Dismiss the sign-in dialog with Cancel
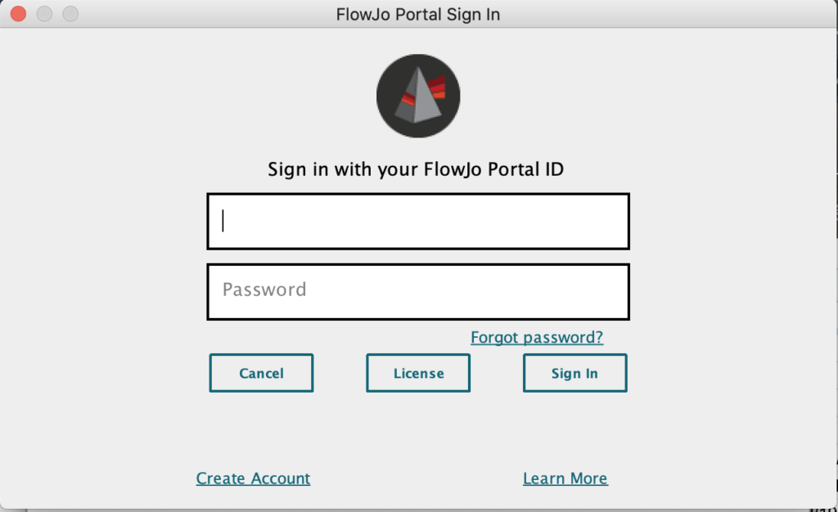Screen dimensions: 838x512 tap(261, 373)
